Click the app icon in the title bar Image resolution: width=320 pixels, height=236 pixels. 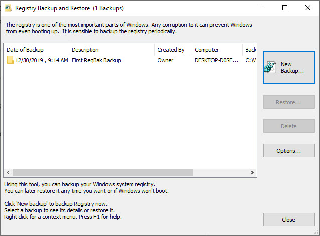[x=8, y=8]
